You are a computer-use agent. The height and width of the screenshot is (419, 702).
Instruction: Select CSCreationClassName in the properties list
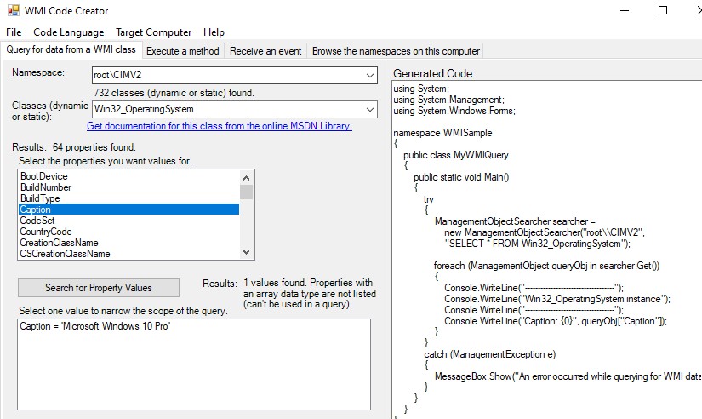click(129, 254)
